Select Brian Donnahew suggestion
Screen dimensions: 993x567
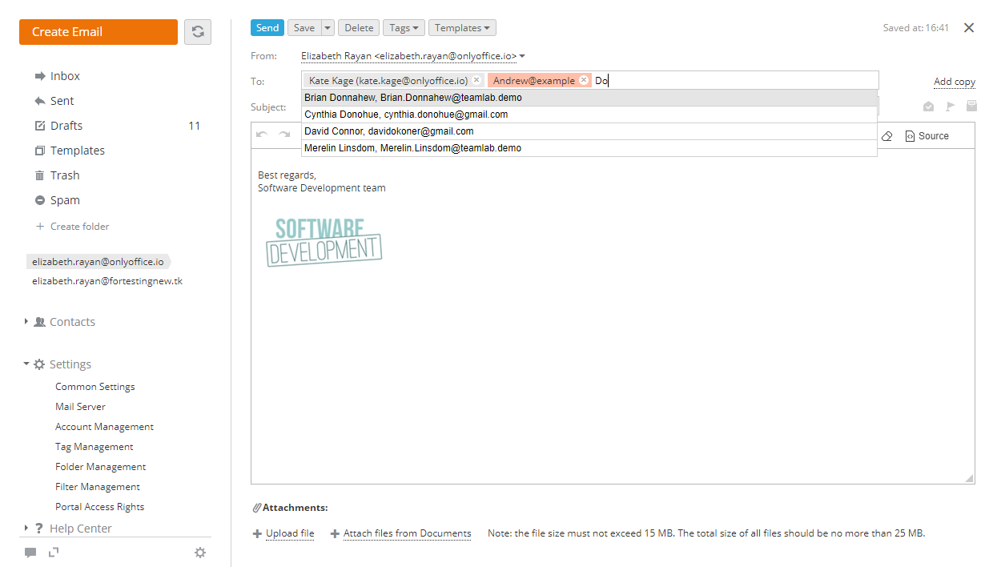[589, 98]
